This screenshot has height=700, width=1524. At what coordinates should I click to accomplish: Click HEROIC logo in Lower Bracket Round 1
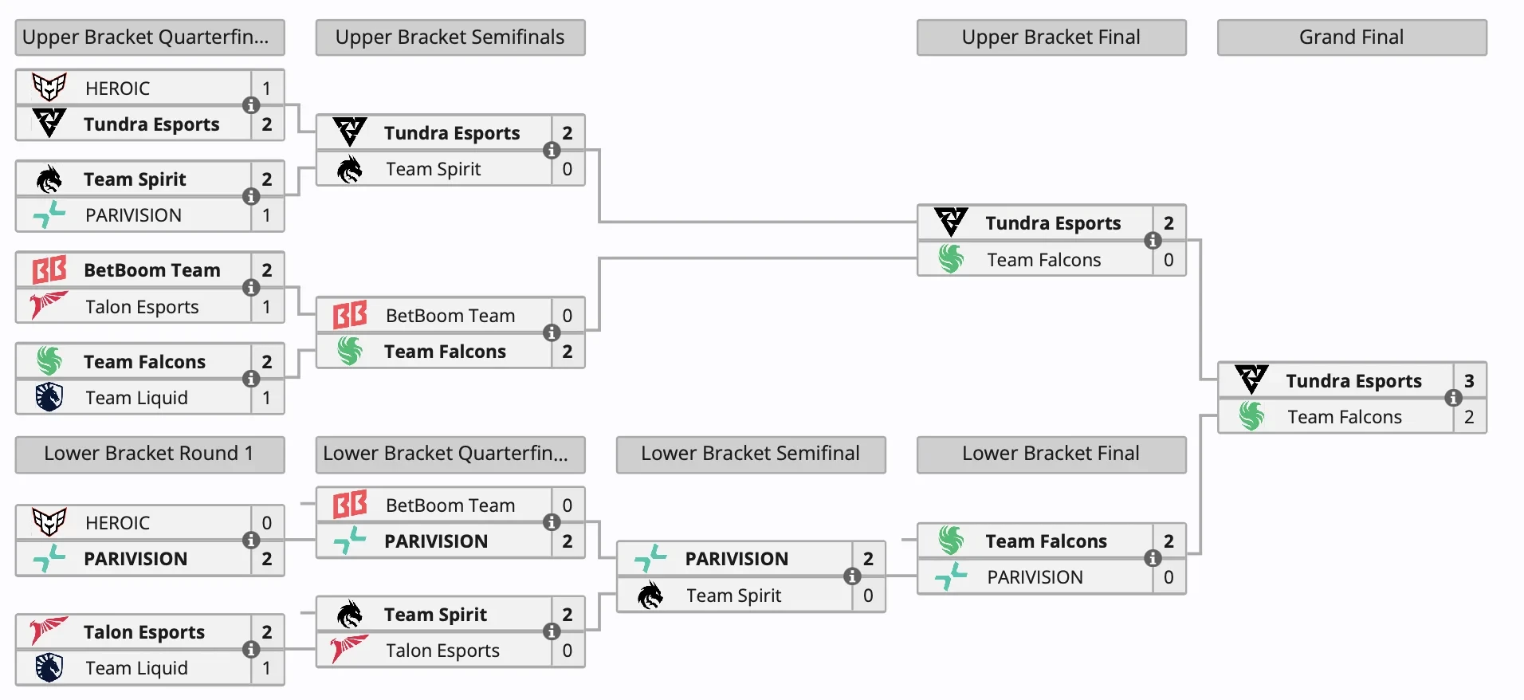pos(49,522)
